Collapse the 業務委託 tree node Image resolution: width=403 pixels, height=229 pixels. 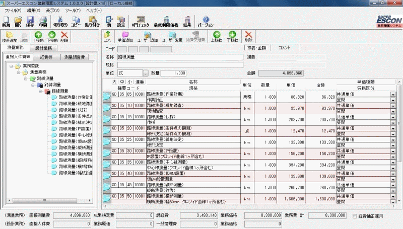[x=11, y=66]
